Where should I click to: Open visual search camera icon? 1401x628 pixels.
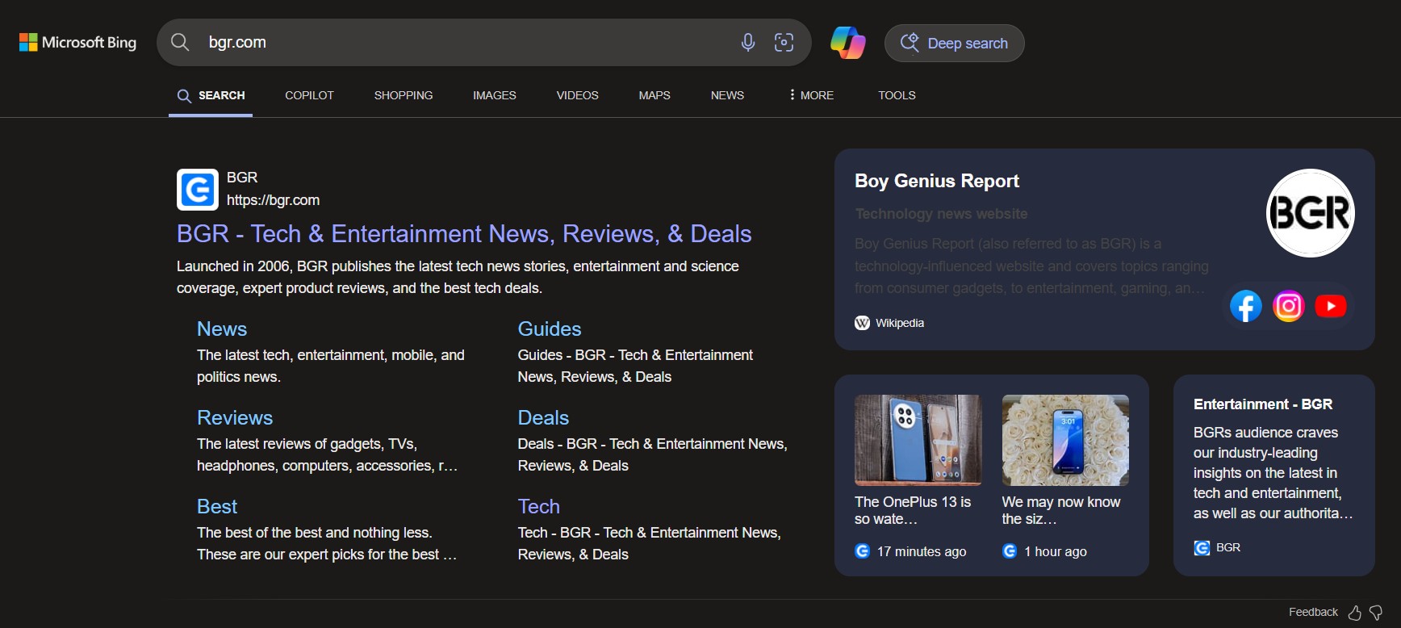(784, 42)
